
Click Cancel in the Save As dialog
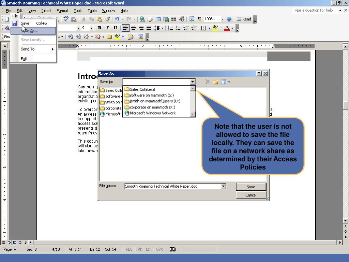point(251,195)
